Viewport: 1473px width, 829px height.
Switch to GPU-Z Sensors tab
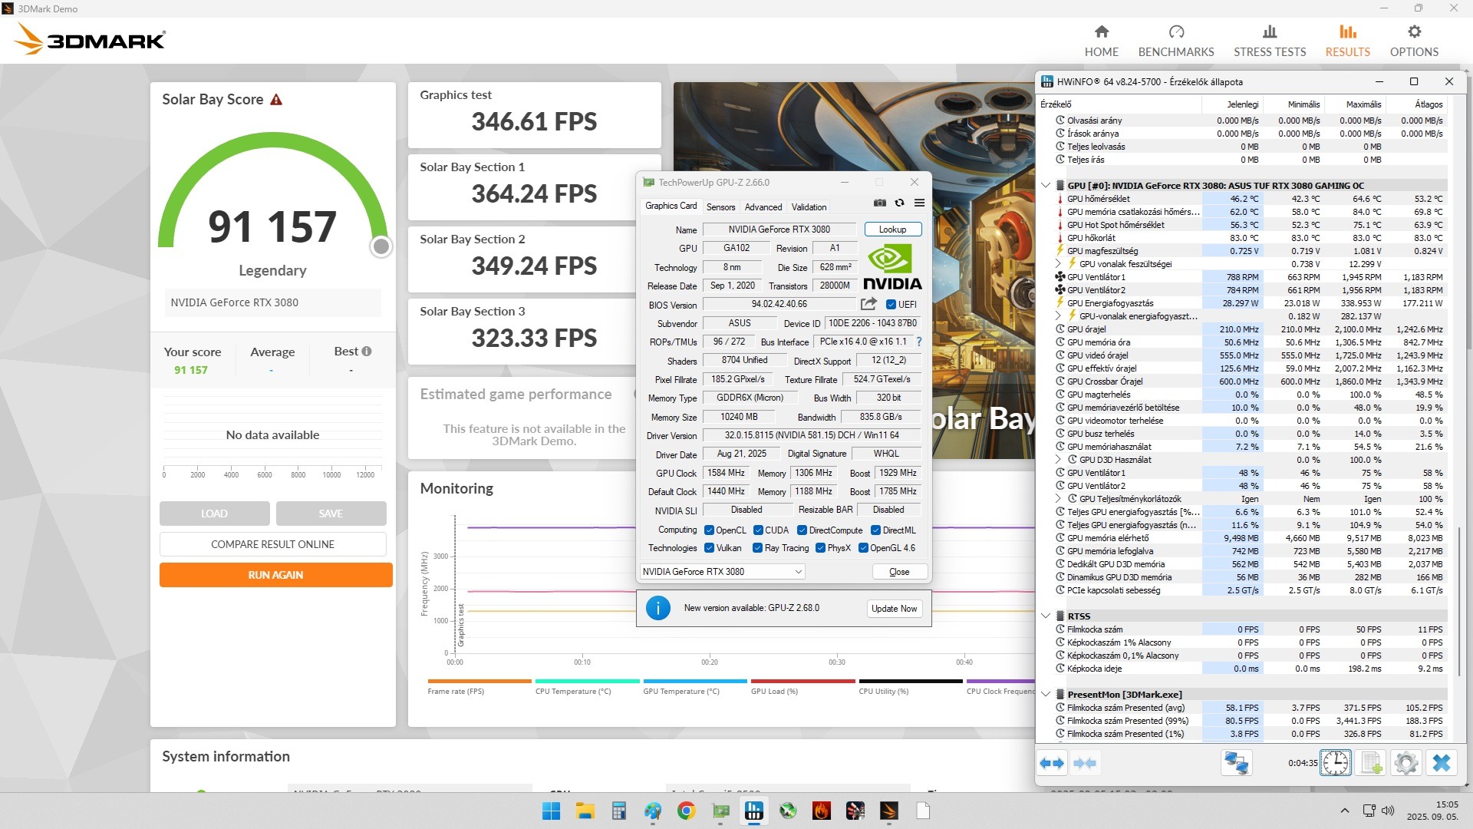point(720,207)
